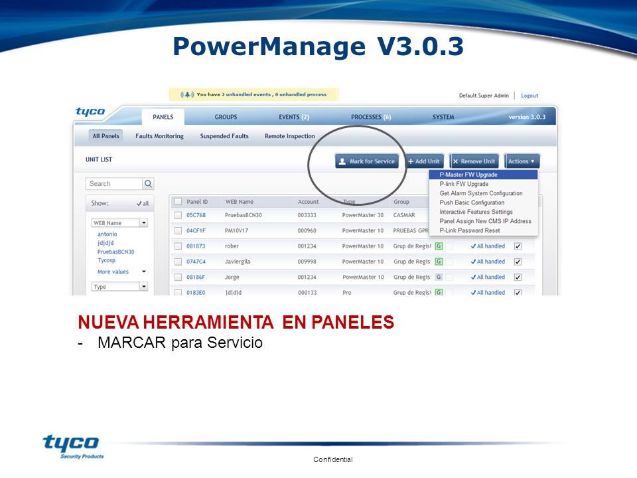Click the tyco logo in the app header
637x478 pixels.
90,112
